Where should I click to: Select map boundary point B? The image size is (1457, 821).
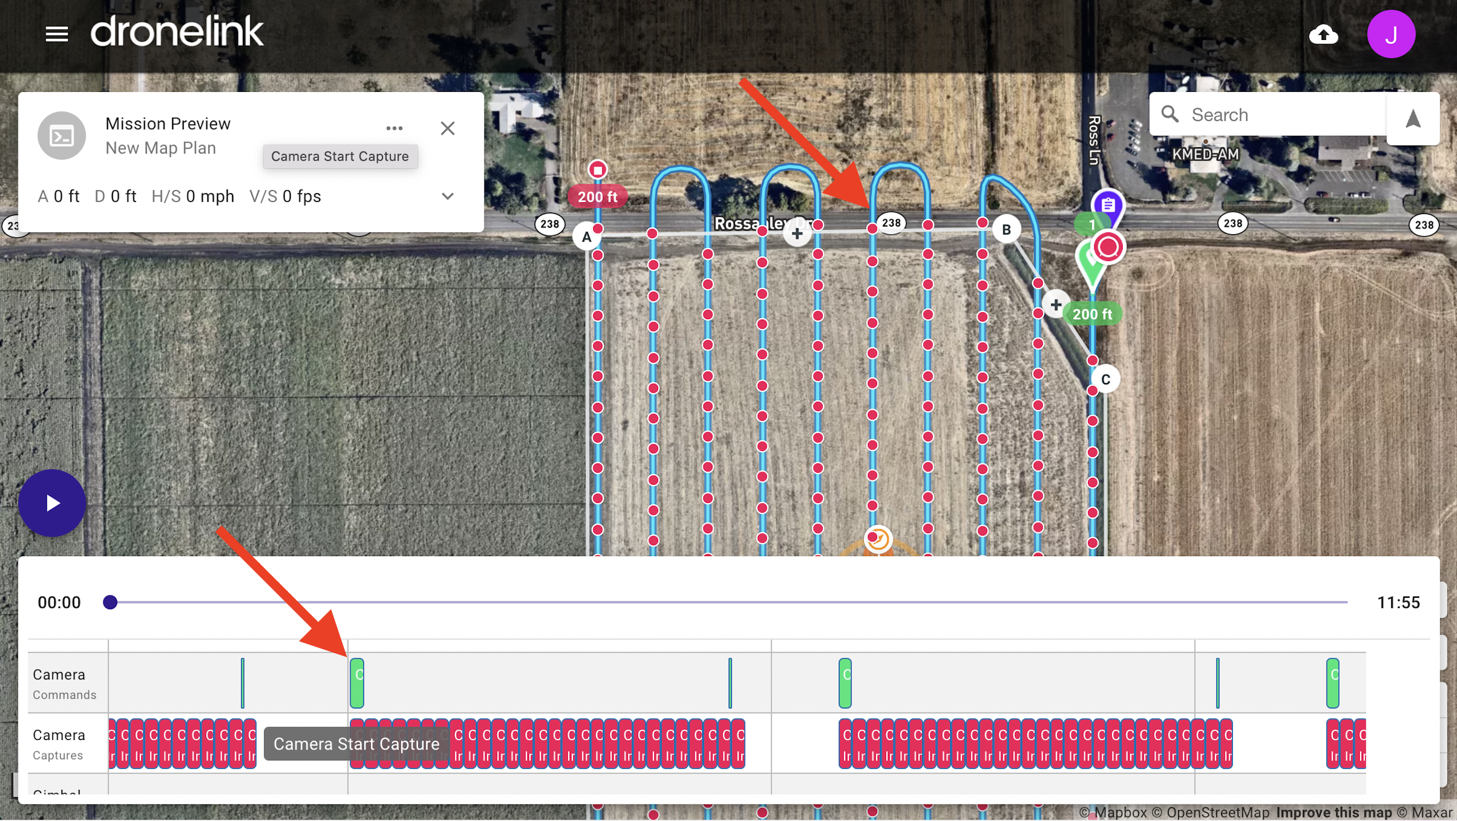pyautogui.click(x=1006, y=230)
